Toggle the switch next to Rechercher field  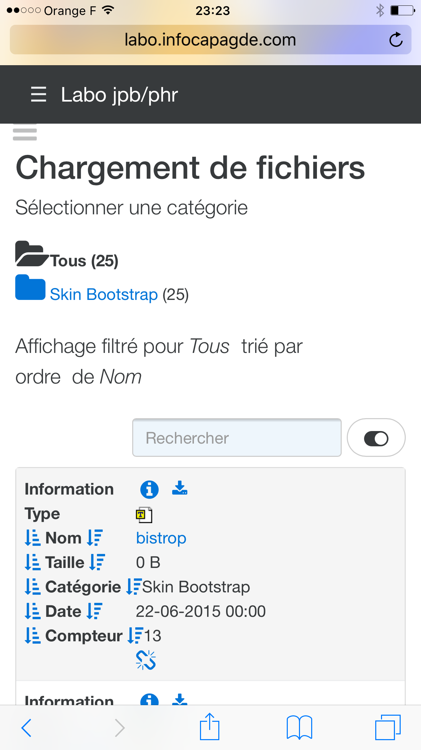click(376, 438)
